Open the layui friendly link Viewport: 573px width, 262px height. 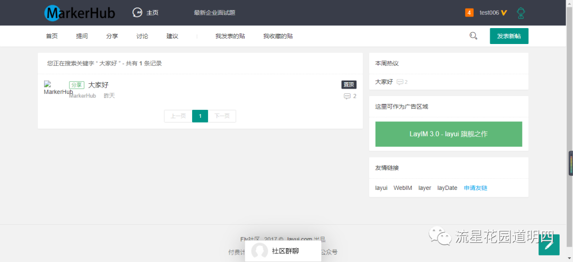pyautogui.click(x=381, y=188)
